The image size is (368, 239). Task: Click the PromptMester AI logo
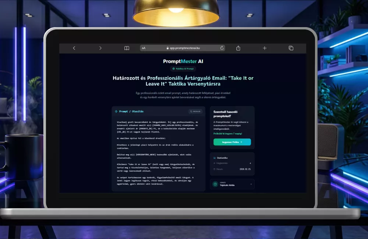tap(183, 61)
